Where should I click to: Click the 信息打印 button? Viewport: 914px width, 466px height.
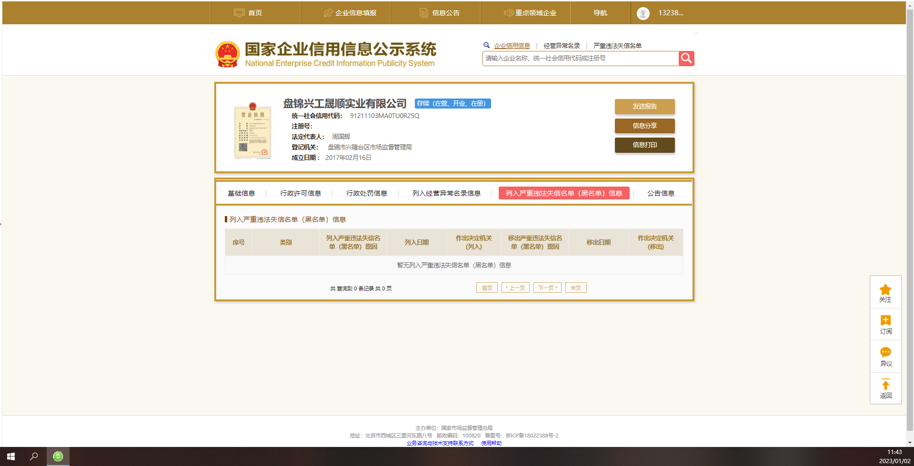pyautogui.click(x=645, y=145)
